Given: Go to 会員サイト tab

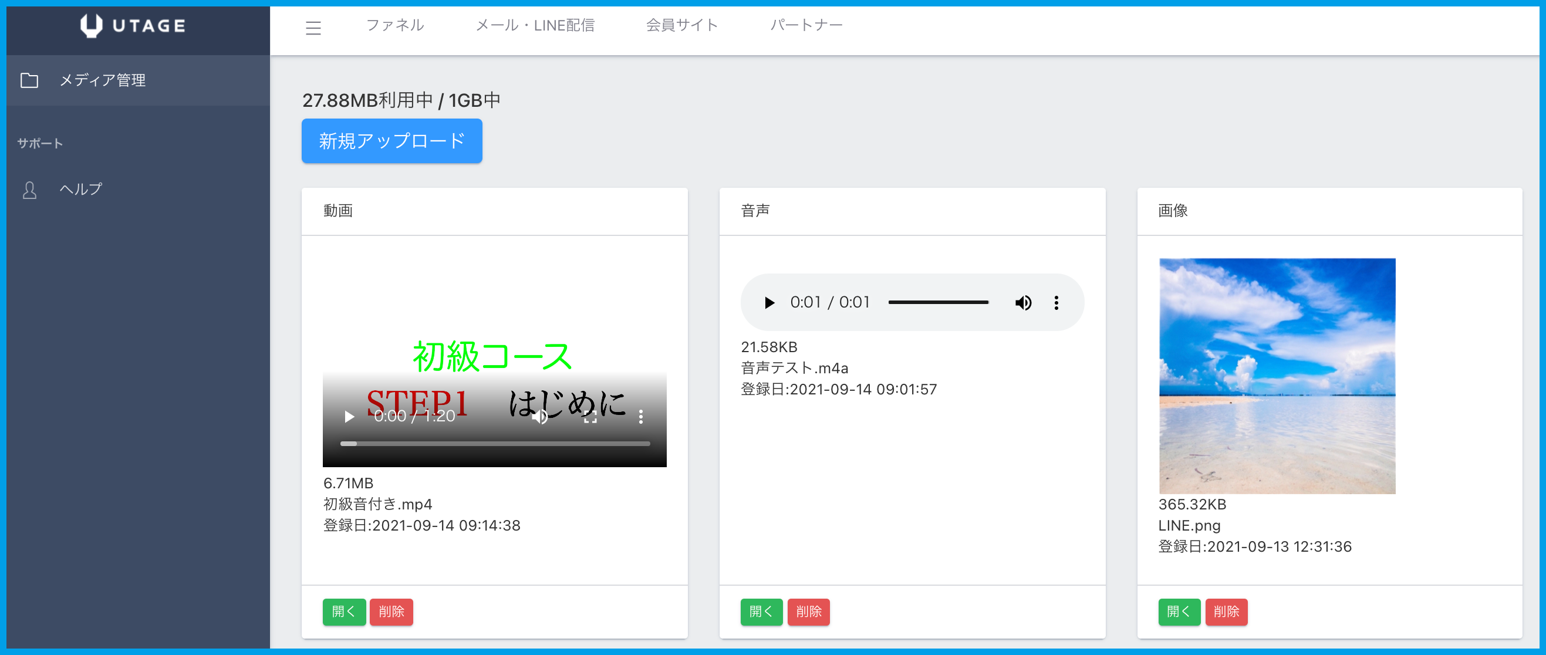Looking at the screenshot, I should (x=682, y=25).
